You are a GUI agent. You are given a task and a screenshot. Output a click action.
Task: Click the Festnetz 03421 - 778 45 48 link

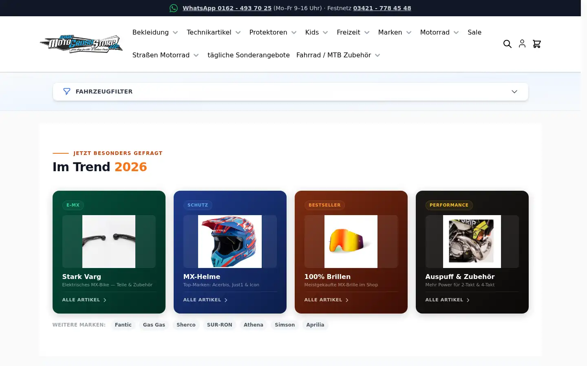(x=382, y=8)
